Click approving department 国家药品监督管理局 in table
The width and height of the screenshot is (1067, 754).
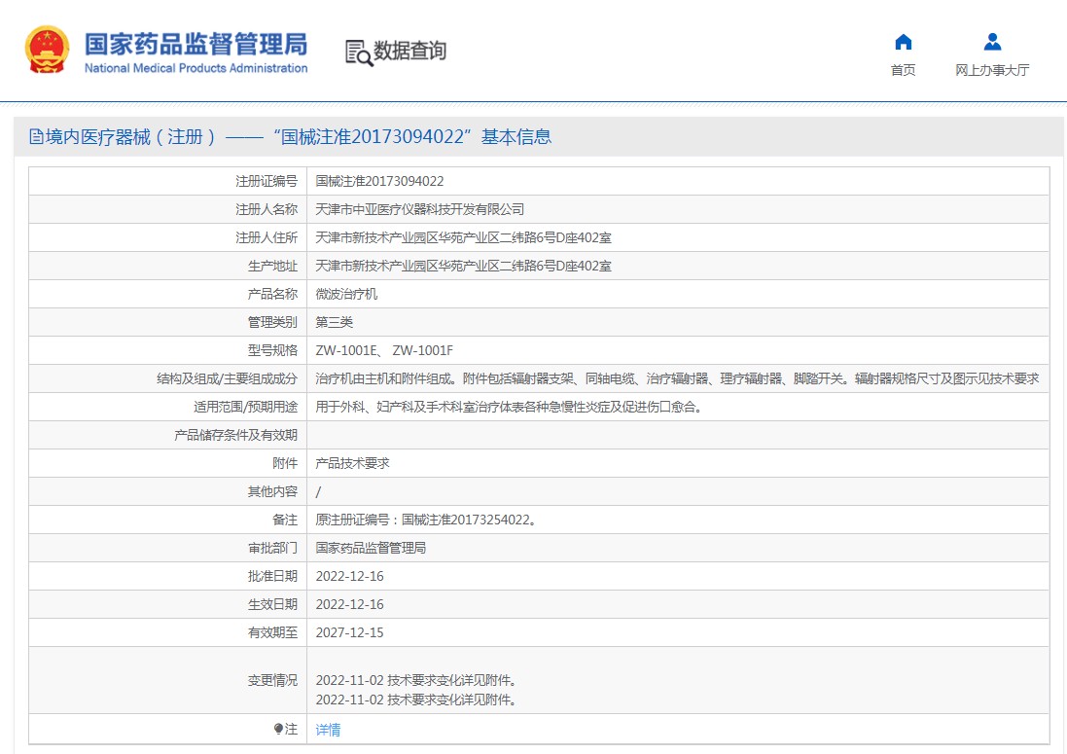click(x=371, y=548)
